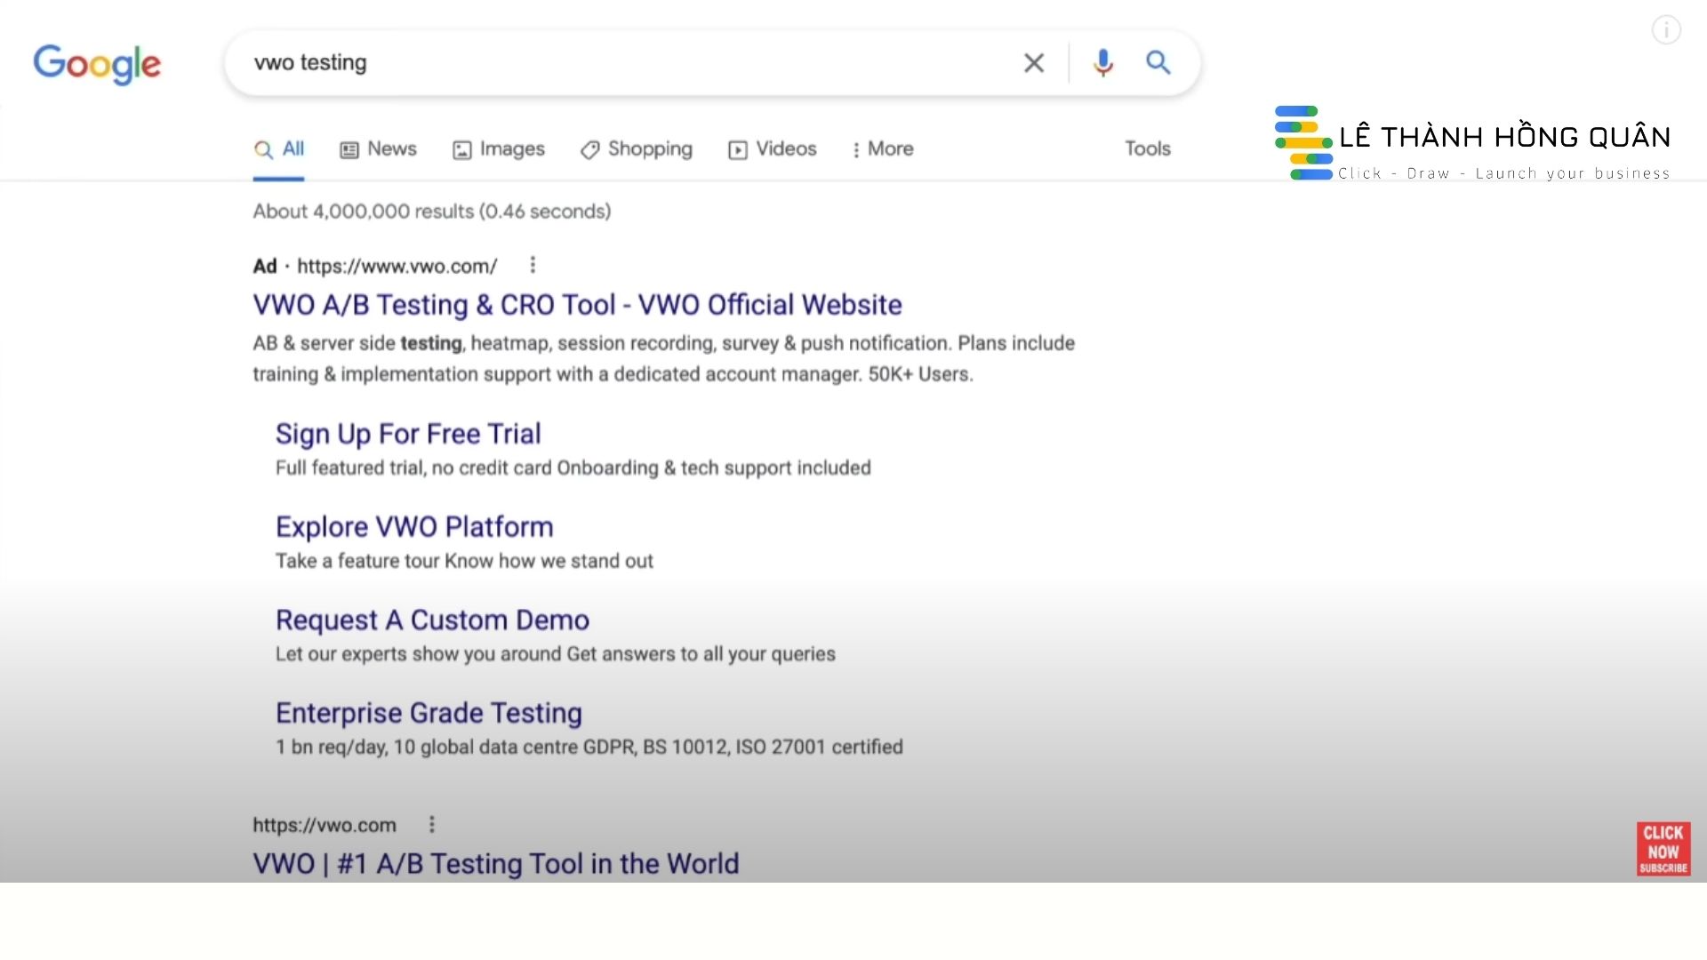Open 'VWO A/B Testing & CRO Tool' ad link
Image resolution: width=1707 pixels, height=960 pixels.
tap(577, 305)
